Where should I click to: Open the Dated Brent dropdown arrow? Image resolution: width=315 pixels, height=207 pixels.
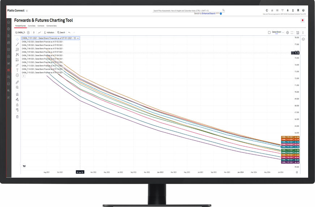(x=283, y=33)
